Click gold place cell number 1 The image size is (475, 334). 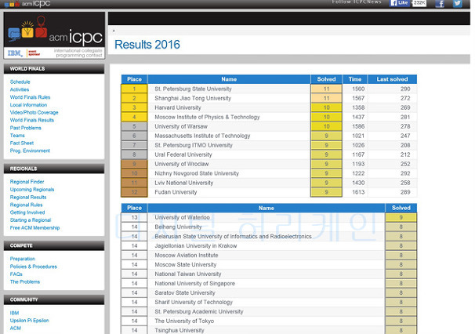click(x=134, y=89)
